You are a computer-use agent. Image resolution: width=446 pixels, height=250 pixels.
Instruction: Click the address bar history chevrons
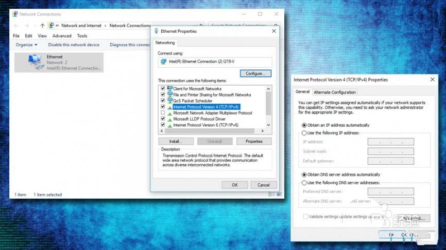pos(57,26)
